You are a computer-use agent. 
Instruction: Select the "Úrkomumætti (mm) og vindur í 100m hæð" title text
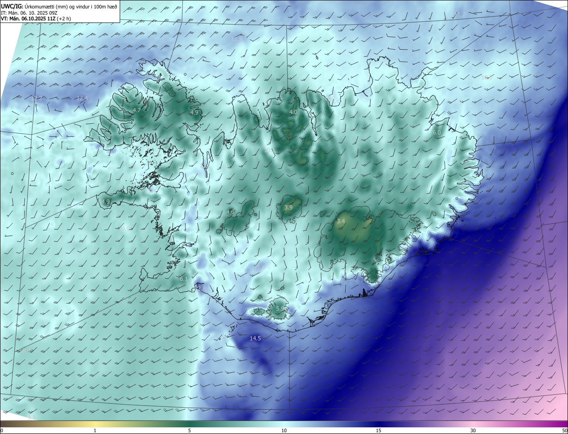pyautogui.click(x=71, y=6)
